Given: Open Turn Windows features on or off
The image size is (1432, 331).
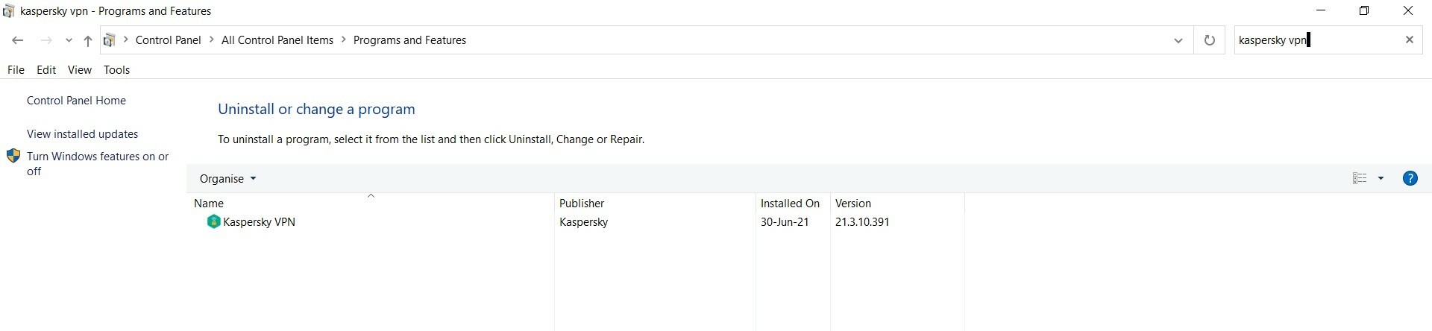Looking at the screenshot, I should 98,163.
